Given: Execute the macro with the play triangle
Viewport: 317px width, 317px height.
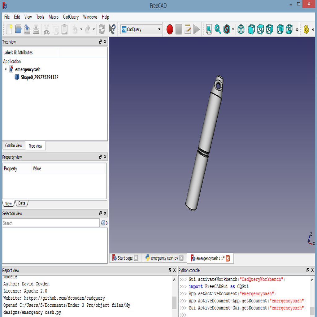Looking at the screenshot, I should click(x=197, y=29).
